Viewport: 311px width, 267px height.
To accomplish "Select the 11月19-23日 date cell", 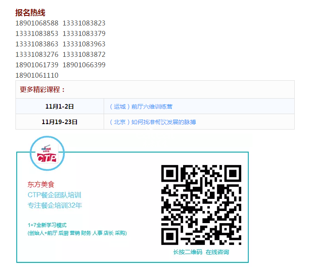I will [59, 122].
